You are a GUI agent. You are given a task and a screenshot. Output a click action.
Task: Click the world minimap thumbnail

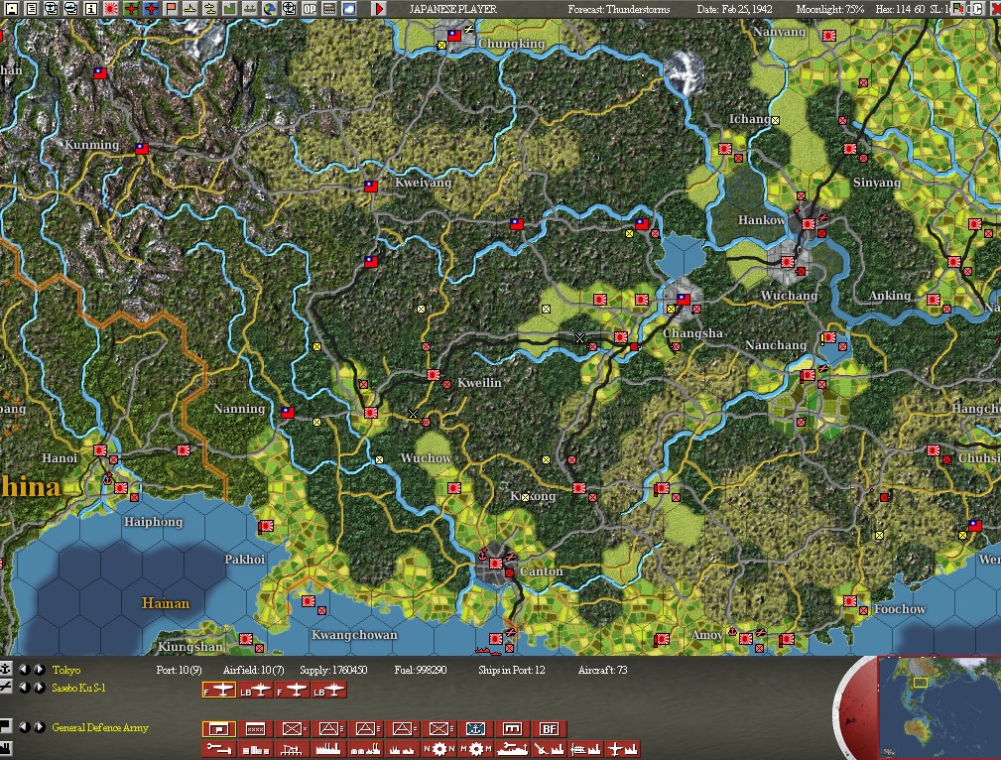pos(939,707)
